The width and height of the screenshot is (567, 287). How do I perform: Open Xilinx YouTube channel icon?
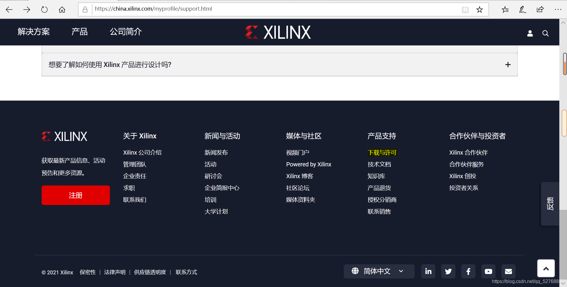tap(488, 271)
